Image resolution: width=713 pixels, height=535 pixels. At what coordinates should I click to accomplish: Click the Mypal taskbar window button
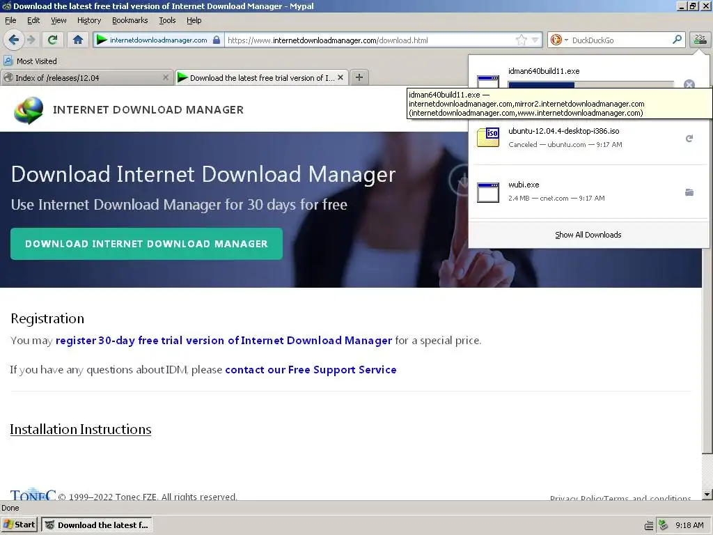(x=96, y=525)
